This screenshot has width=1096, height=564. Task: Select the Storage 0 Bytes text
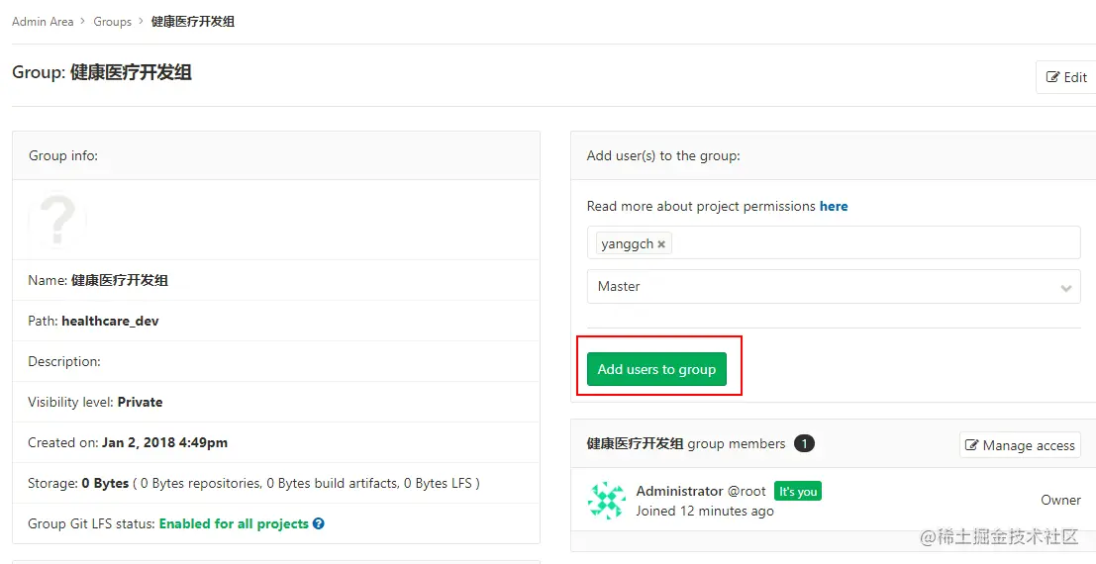(x=78, y=483)
